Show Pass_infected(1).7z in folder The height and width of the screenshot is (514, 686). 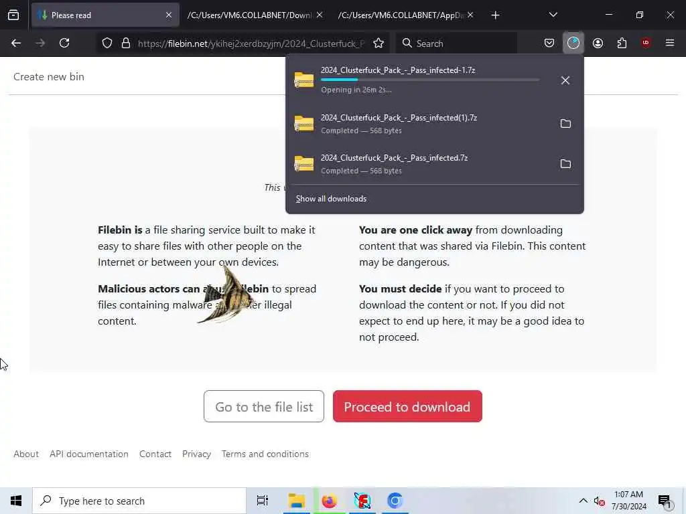pyautogui.click(x=565, y=124)
